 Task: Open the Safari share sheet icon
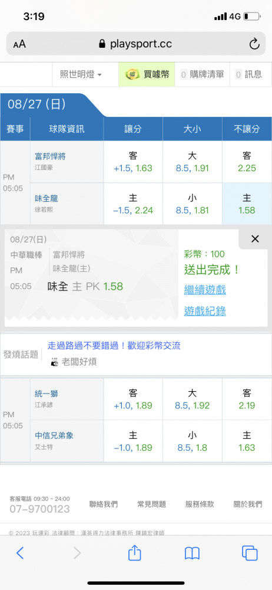(x=134, y=552)
